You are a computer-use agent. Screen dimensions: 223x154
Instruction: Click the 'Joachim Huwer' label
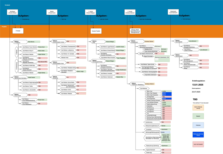coord(121,47)
